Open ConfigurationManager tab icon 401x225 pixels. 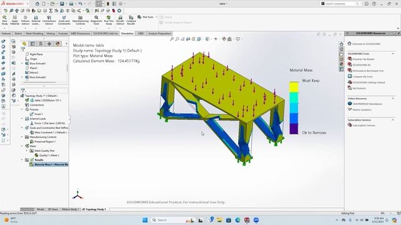(x=41, y=44)
